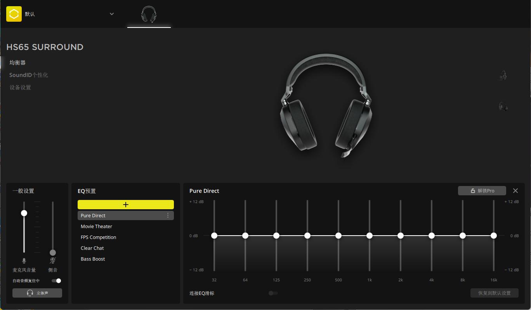Click the sidetone muted icon
Screen dimensions: 531x310
click(53, 261)
